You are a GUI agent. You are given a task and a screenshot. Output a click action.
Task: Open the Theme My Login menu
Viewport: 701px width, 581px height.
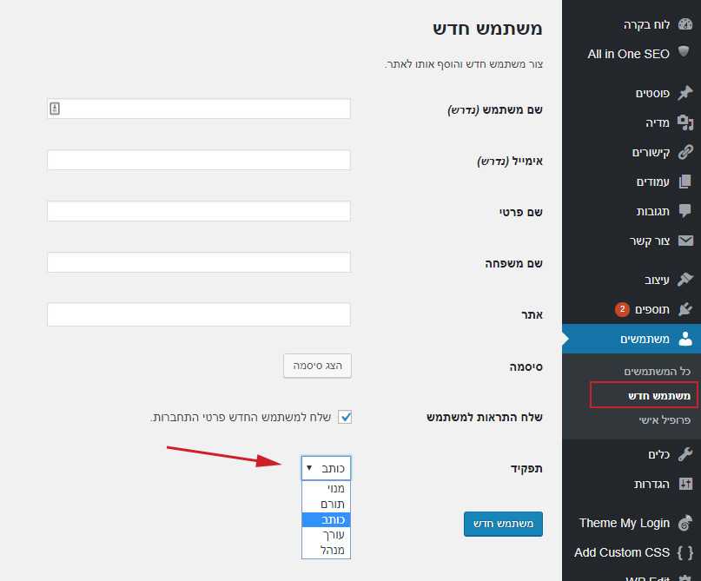632,523
